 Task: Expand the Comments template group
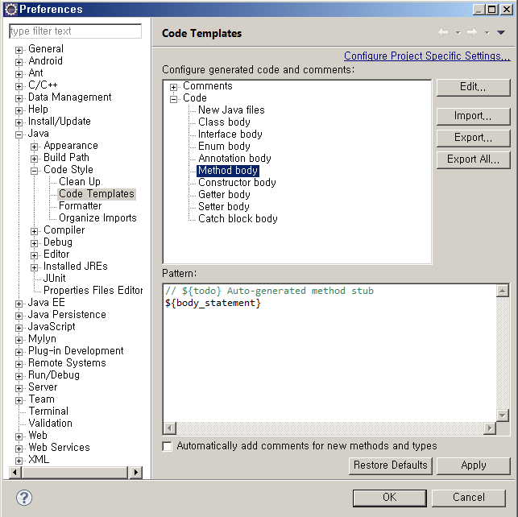[x=174, y=87]
